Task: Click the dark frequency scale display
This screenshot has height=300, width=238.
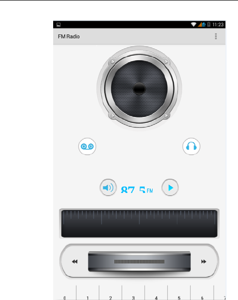Action: (139, 224)
